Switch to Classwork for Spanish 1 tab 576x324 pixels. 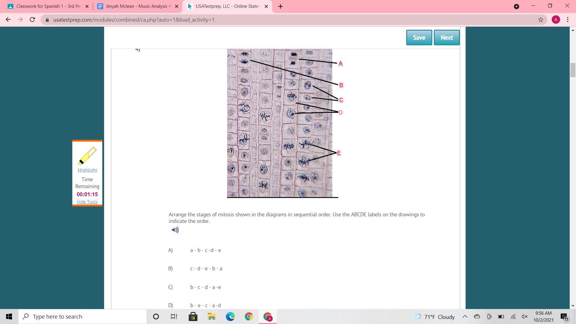(48, 6)
